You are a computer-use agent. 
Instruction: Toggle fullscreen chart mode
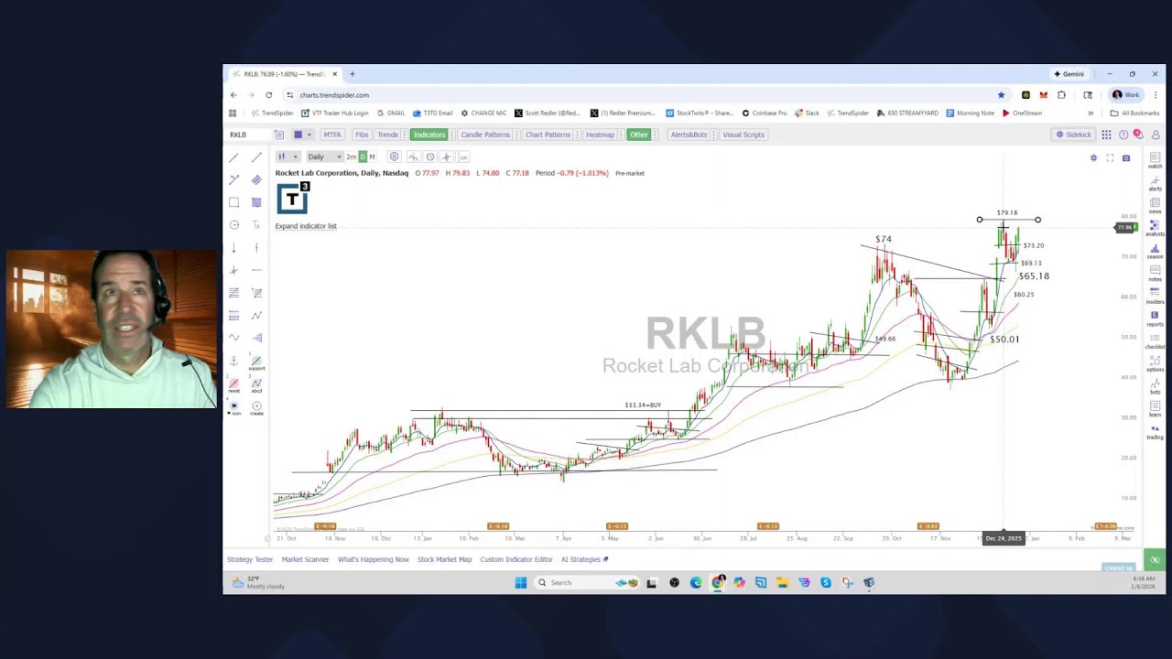(x=1110, y=157)
